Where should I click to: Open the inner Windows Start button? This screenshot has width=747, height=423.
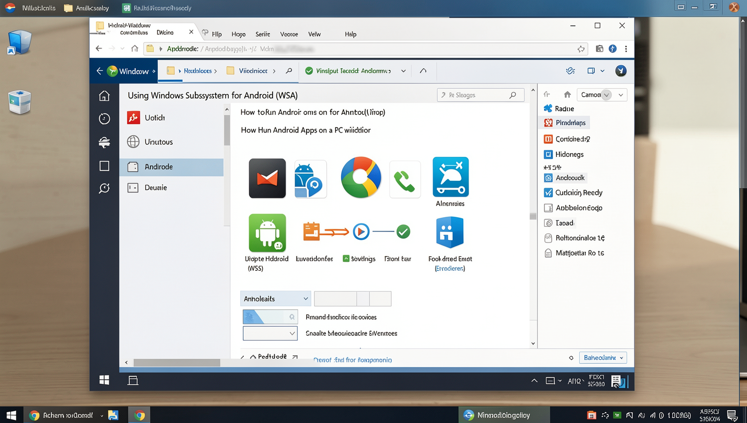click(x=104, y=380)
